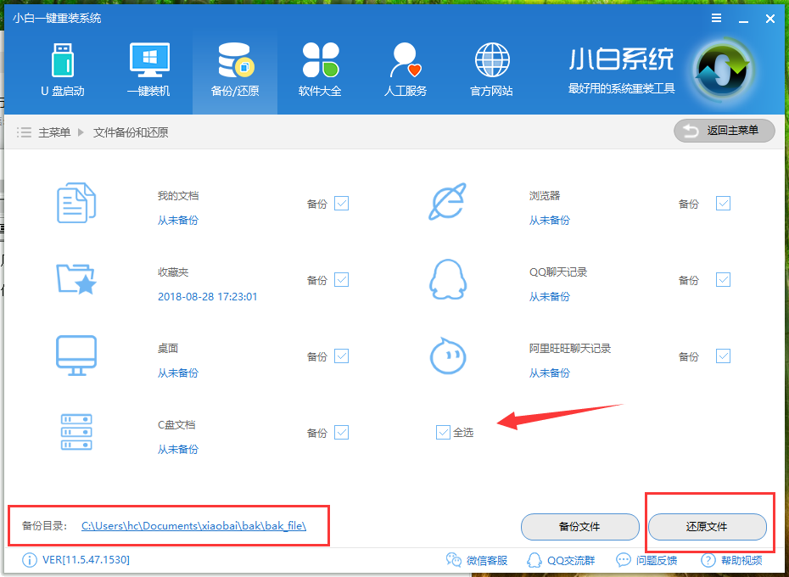Click the 收藏夹 favorites folder icon
The image size is (789, 577).
(76, 279)
